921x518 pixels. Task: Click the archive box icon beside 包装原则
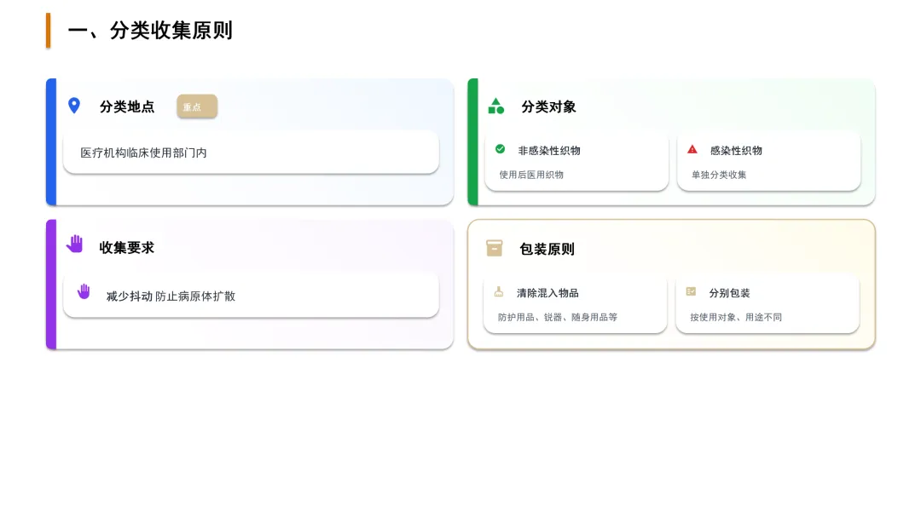(x=495, y=248)
